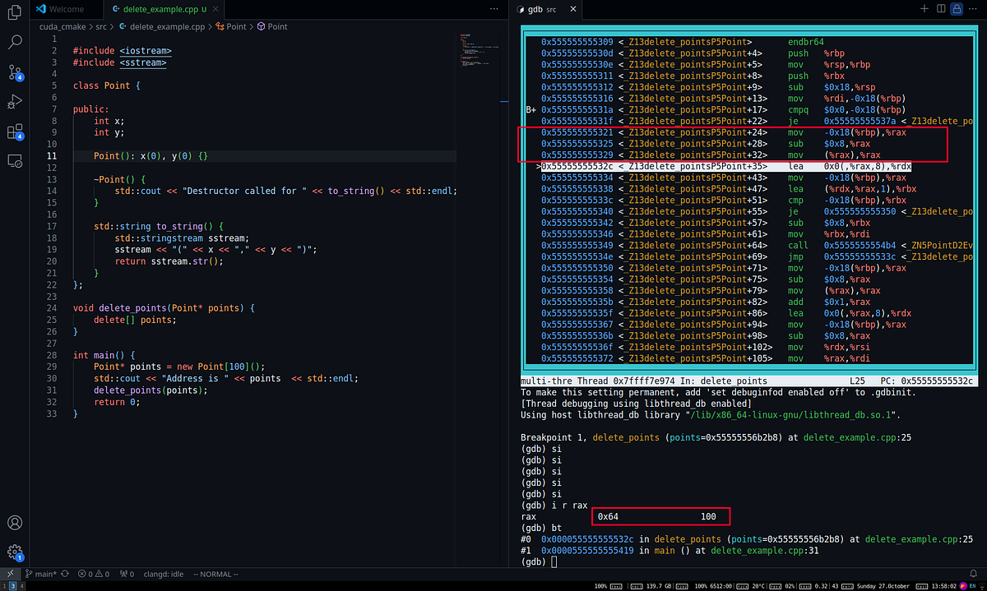Screen dimensions: 987x591
Task: Open the Manage gear settings
Action: pos(14,552)
